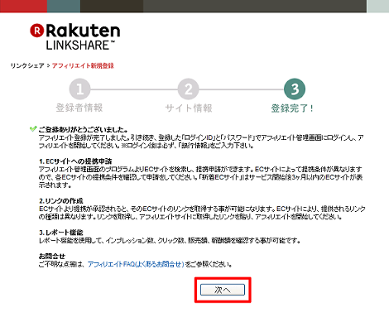Click the progress line between steps 1 and 2

click(134, 89)
